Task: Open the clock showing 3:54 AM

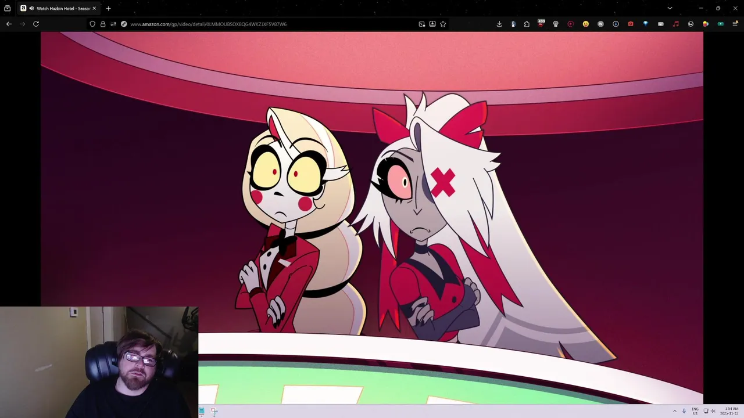Action: click(731, 411)
